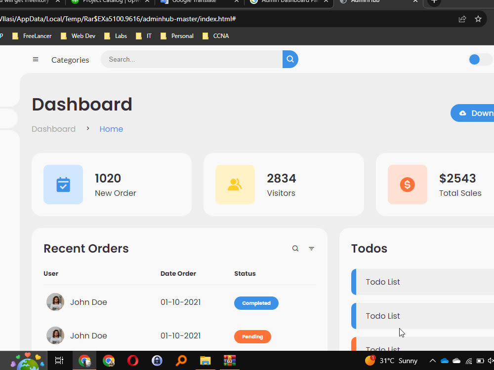
Task: Open the Categories dropdown
Action: [70, 60]
